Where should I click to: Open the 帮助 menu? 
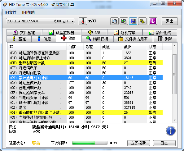(28, 12)
